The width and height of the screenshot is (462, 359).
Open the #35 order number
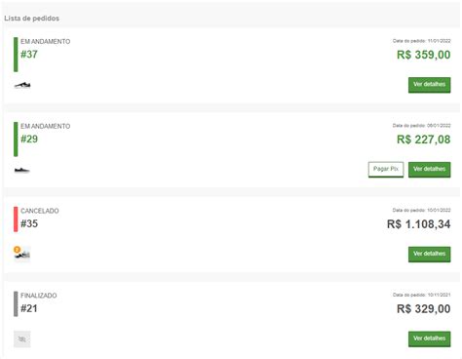(29, 223)
